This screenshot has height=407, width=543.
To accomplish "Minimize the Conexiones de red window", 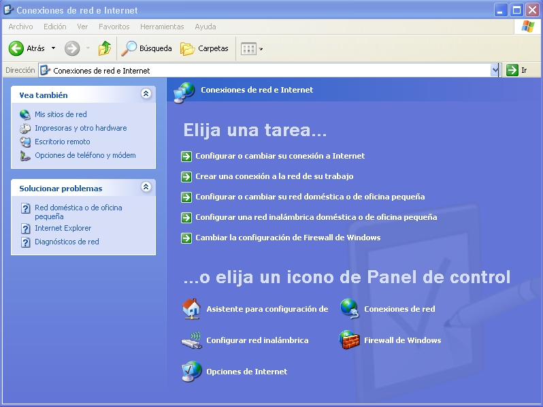I will coord(500,10).
